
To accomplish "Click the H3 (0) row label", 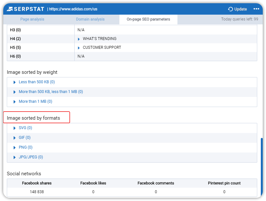I will click(16, 30).
